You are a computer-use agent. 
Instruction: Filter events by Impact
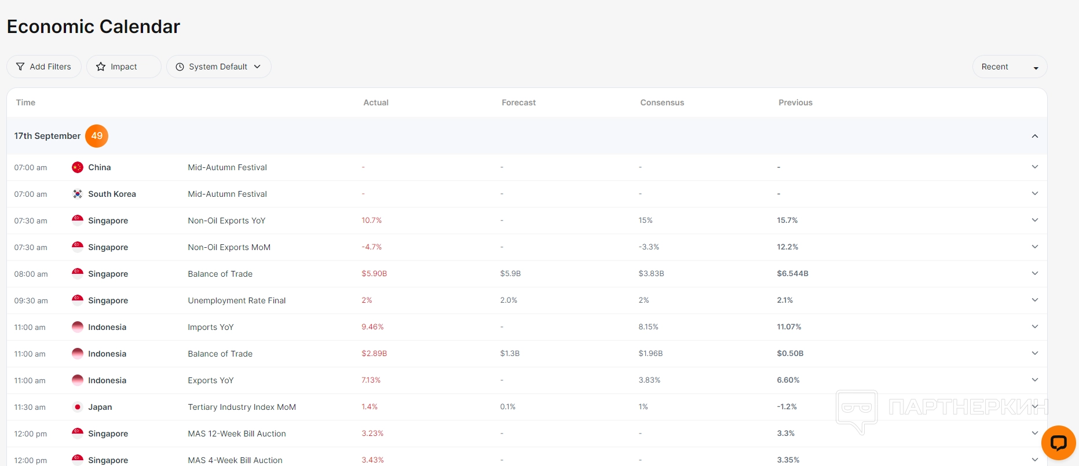(124, 67)
